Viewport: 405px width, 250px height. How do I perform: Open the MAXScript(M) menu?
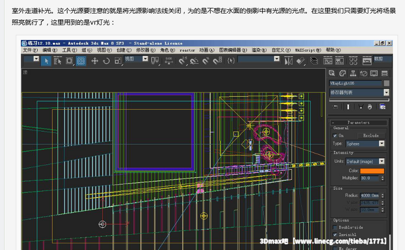click(x=308, y=50)
